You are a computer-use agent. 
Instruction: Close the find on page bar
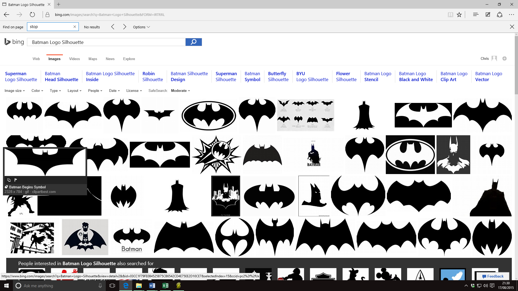point(512,27)
